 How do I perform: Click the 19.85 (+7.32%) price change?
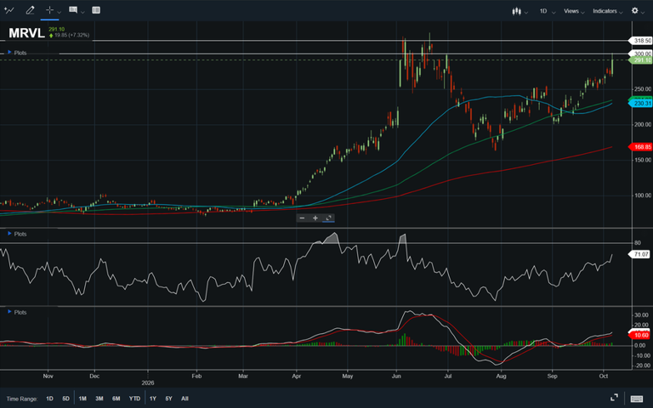tap(72, 36)
